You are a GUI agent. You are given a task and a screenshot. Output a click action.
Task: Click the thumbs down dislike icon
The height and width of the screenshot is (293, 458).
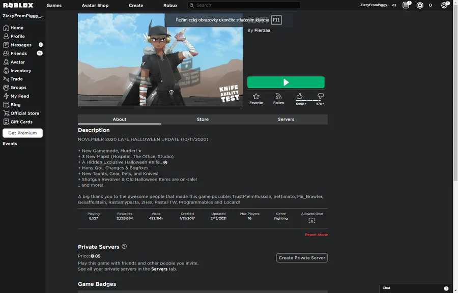point(321,96)
